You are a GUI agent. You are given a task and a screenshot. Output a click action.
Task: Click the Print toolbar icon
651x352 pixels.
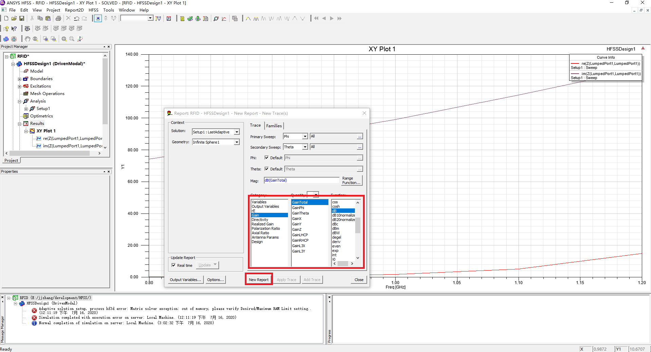coord(58,18)
